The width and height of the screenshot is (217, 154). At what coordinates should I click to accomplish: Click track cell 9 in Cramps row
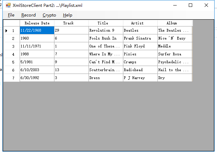pos(71,62)
